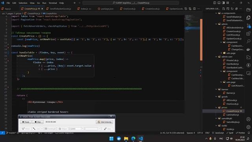Open remote window indicator in status bar

pos(2,133)
